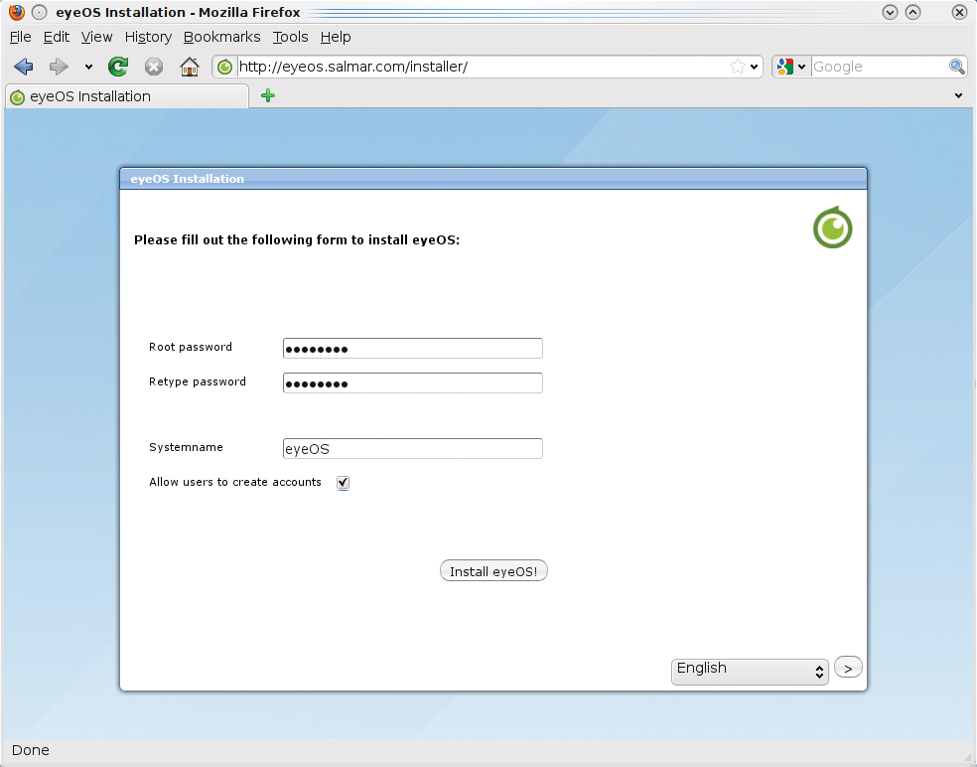Open the Google search engine selector
Viewport: 977px width, 767px height.
(x=791, y=67)
